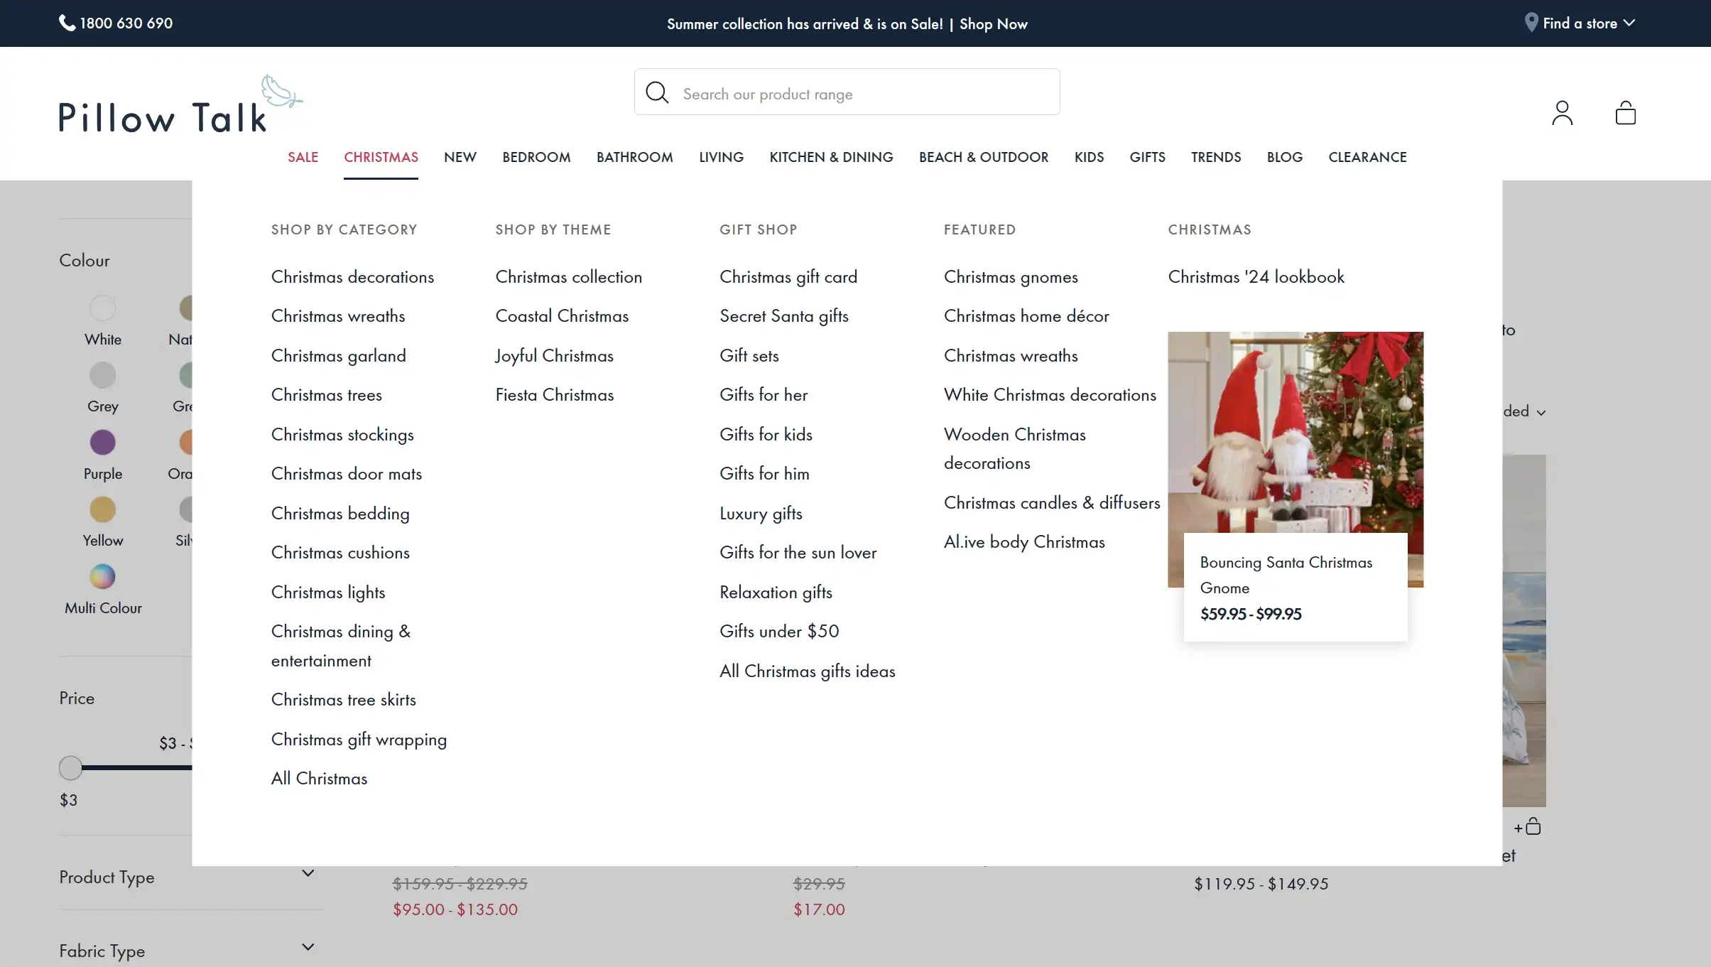Open Christmas cushions link
1711x967 pixels.
[340, 553]
